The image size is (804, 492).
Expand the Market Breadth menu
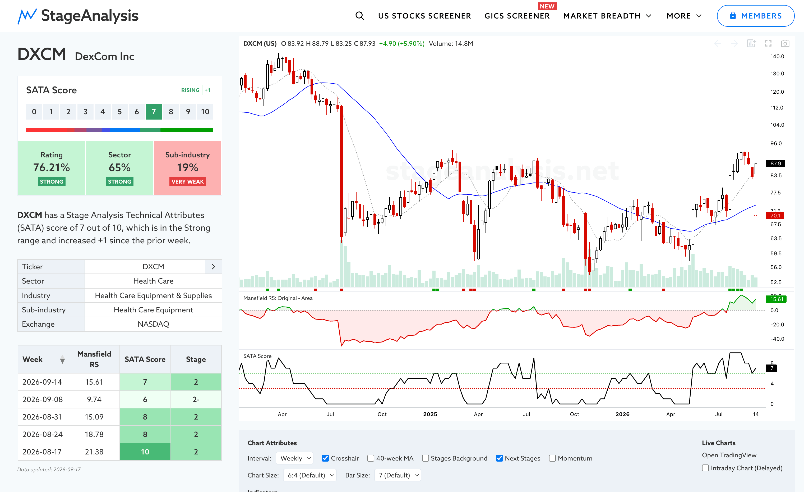[608, 16]
